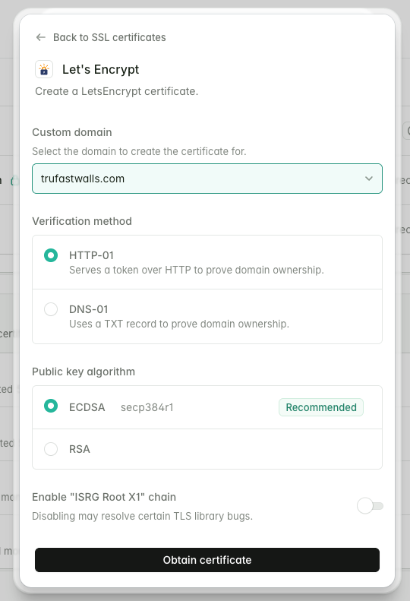This screenshot has width=410, height=601.
Task: Click the Let's Encrypt lock logo
Action: tap(44, 69)
